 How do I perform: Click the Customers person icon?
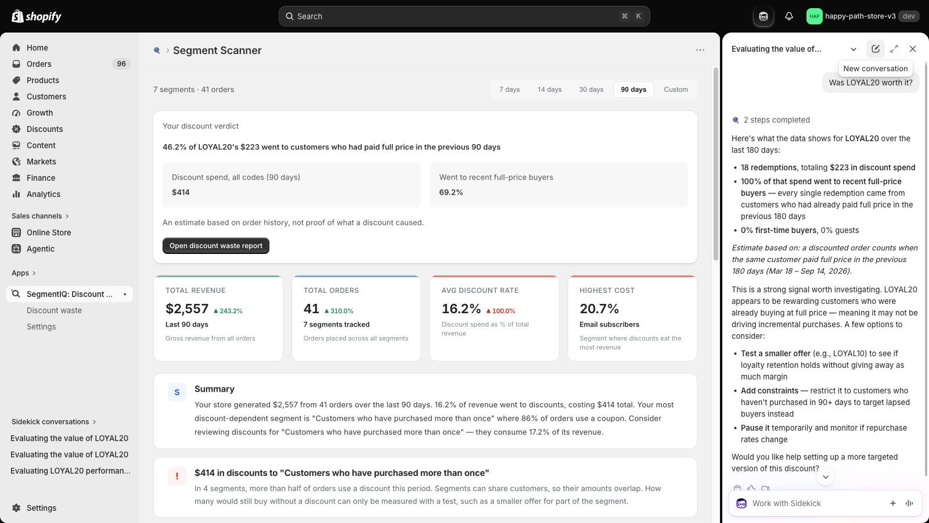(16, 96)
